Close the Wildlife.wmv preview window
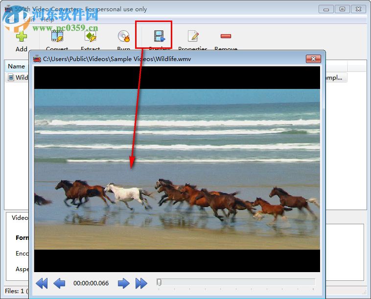Image resolution: width=371 pixels, height=299 pixels. [x=314, y=59]
